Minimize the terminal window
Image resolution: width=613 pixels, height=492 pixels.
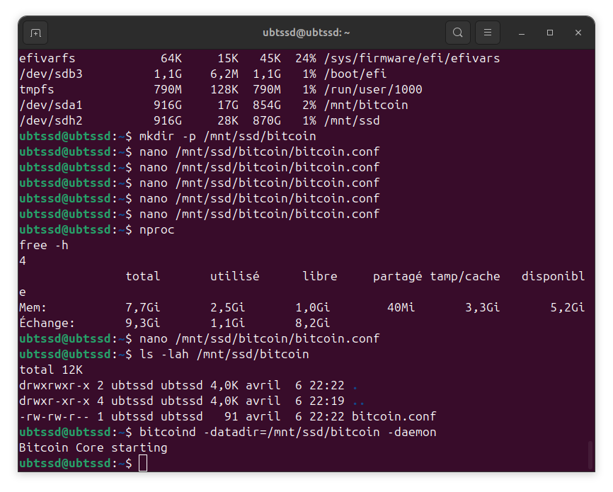coord(522,33)
